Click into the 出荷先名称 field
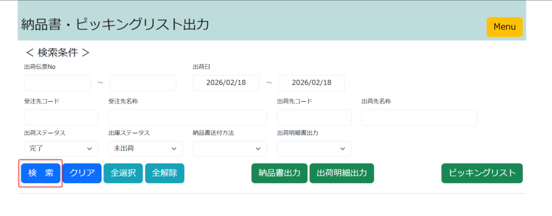Screen dimensions: 552x216 419,117
